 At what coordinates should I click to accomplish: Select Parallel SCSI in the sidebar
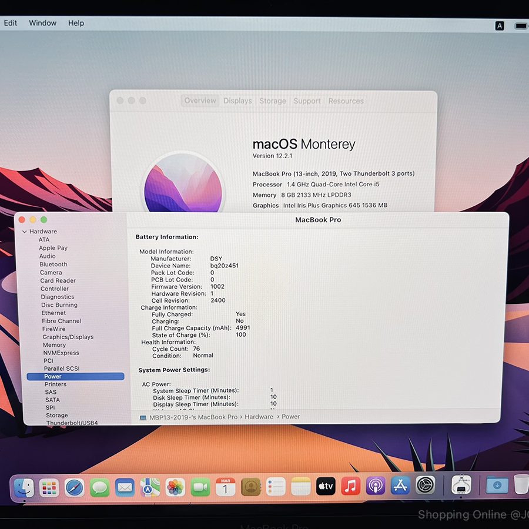pos(61,369)
